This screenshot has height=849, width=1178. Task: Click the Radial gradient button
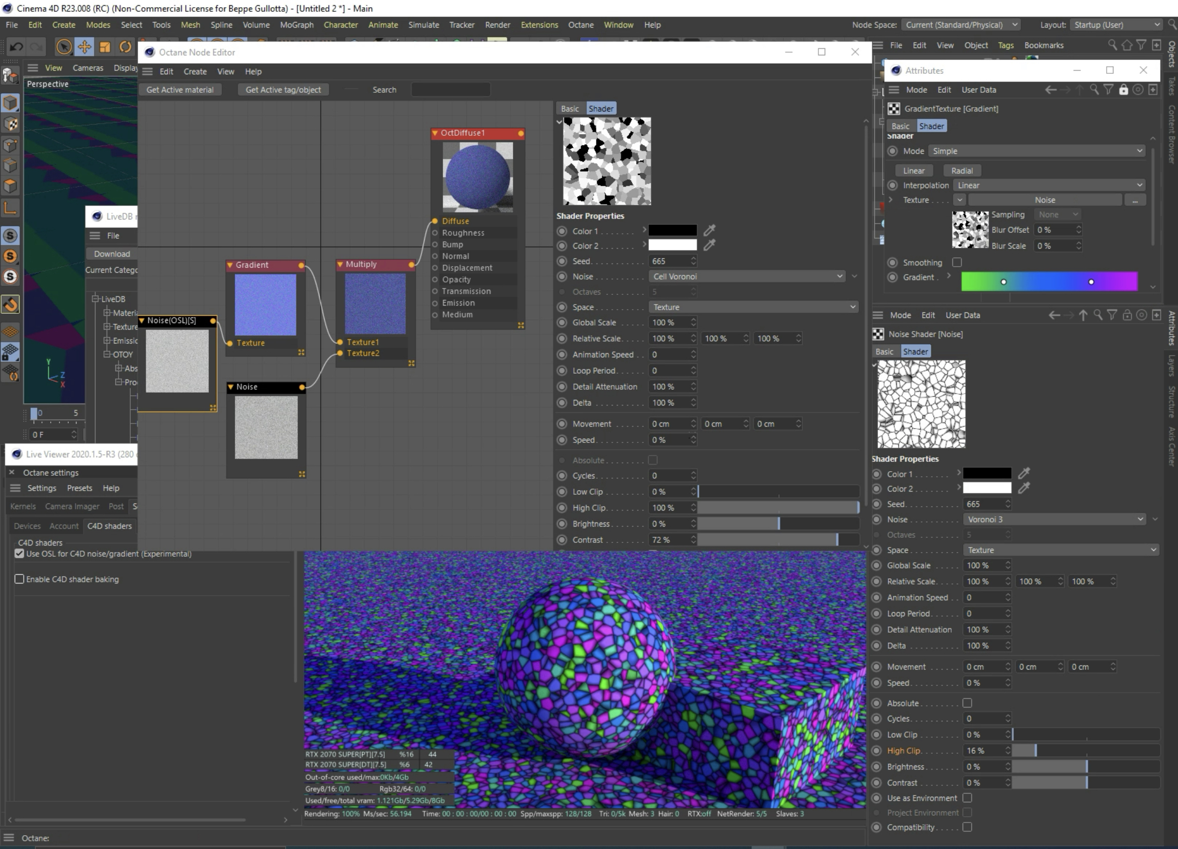tap(962, 170)
